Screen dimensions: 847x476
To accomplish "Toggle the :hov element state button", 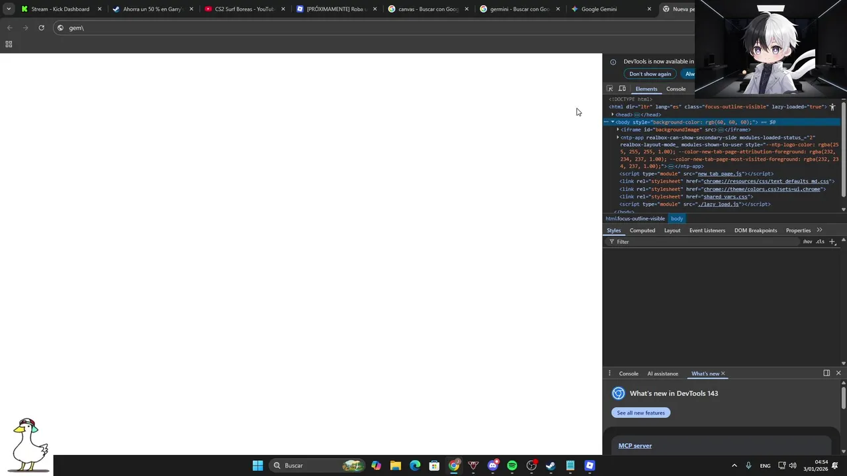I will click(807, 241).
